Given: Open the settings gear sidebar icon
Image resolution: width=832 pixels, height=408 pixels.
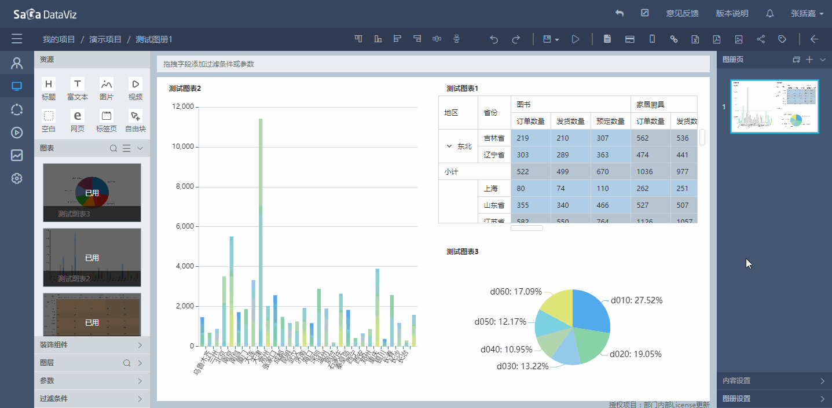Looking at the screenshot, I should [x=17, y=178].
